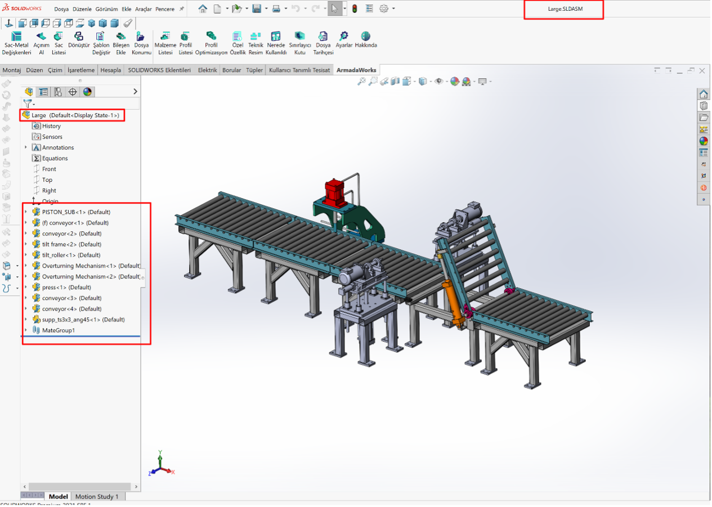Open Design Library in task pane
The width and height of the screenshot is (712, 507).
point(704,106)
